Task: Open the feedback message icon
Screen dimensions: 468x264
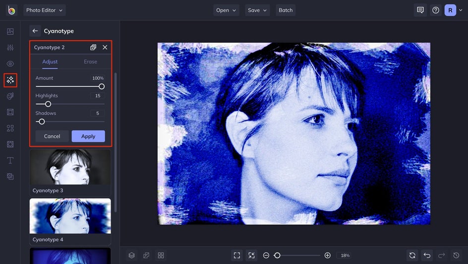Action: click(x=420, y=10)
